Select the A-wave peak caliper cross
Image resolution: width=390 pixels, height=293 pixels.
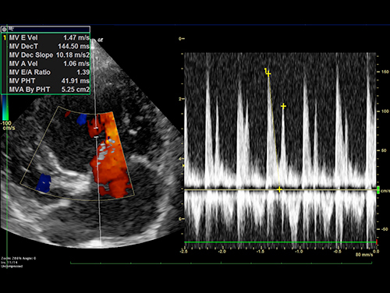coord(283,106)
